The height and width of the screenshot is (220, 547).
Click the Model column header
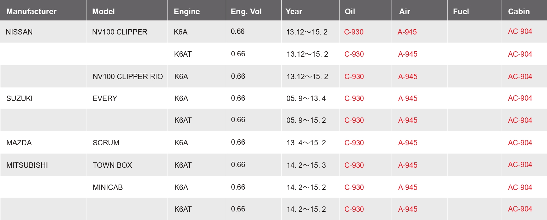103,12
